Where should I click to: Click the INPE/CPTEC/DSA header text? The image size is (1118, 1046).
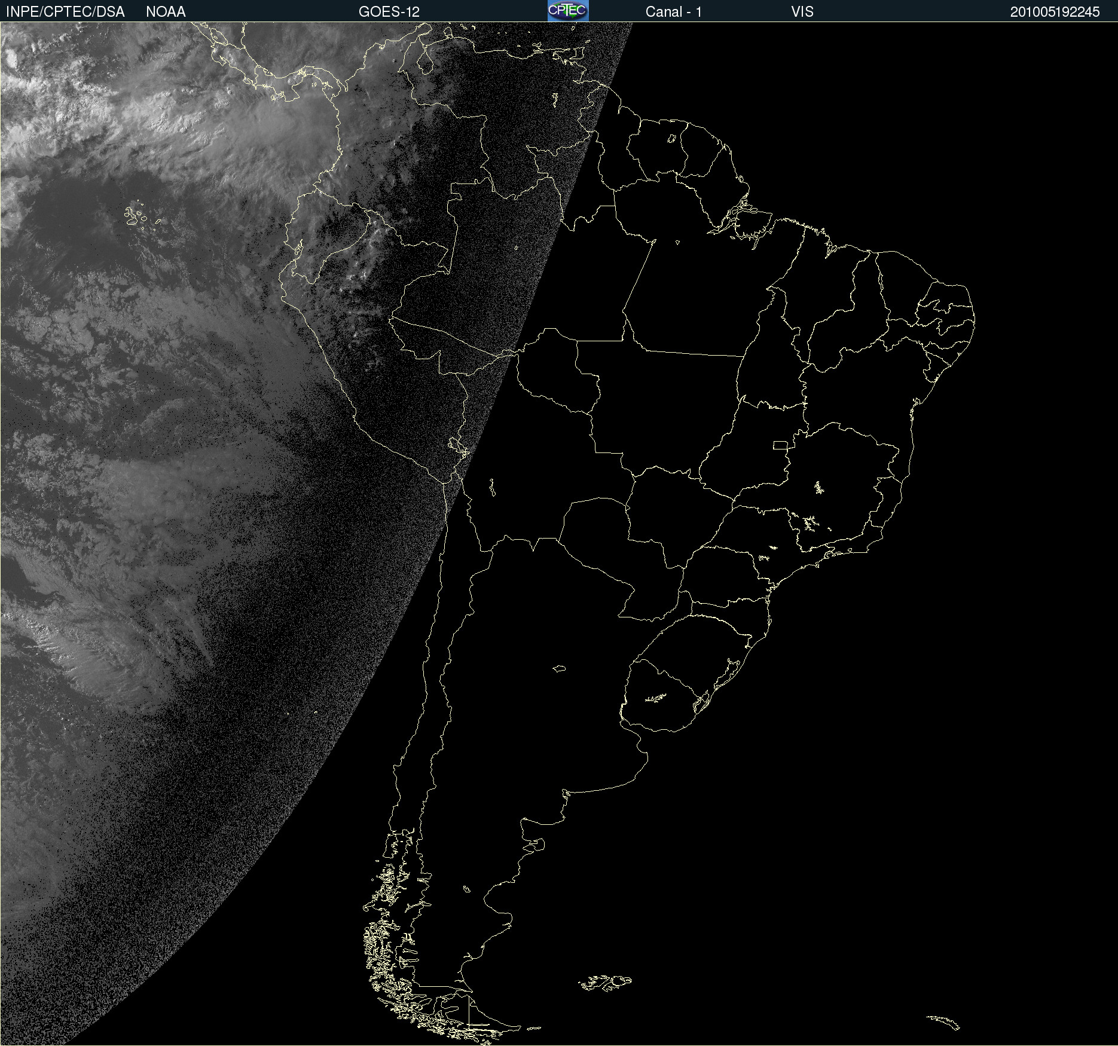pos(65,12)
